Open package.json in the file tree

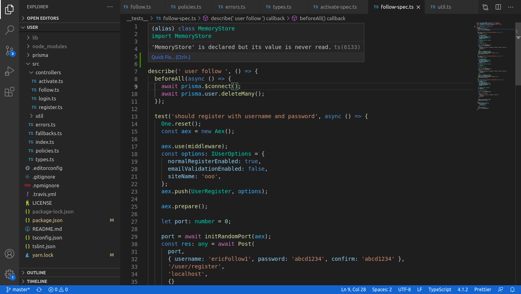[x=70, y=220]
